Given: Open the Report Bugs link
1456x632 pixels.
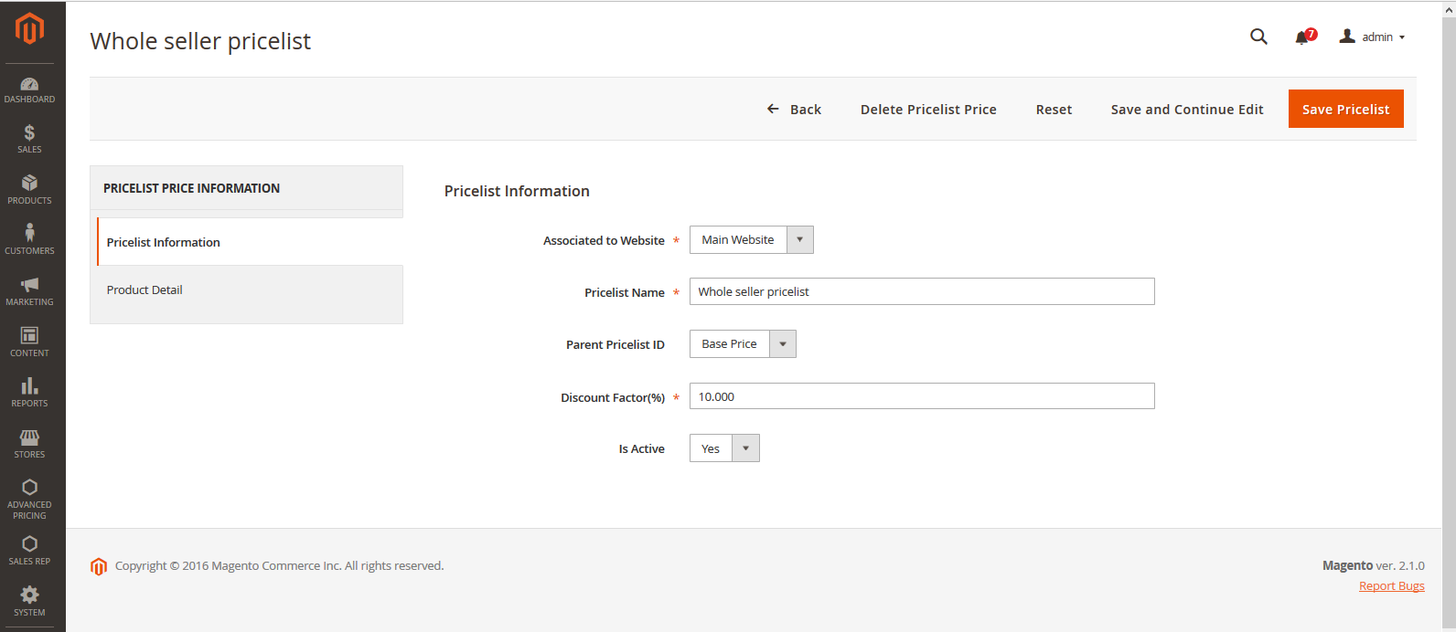Looking at the screenshot, I should click(x=1391, y=586).
